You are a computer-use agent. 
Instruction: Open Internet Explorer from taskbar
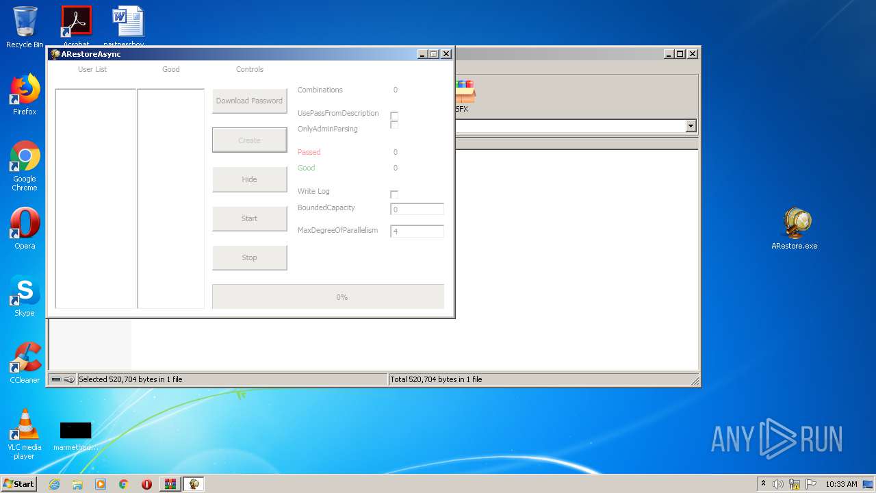click(x=54, y=484)
